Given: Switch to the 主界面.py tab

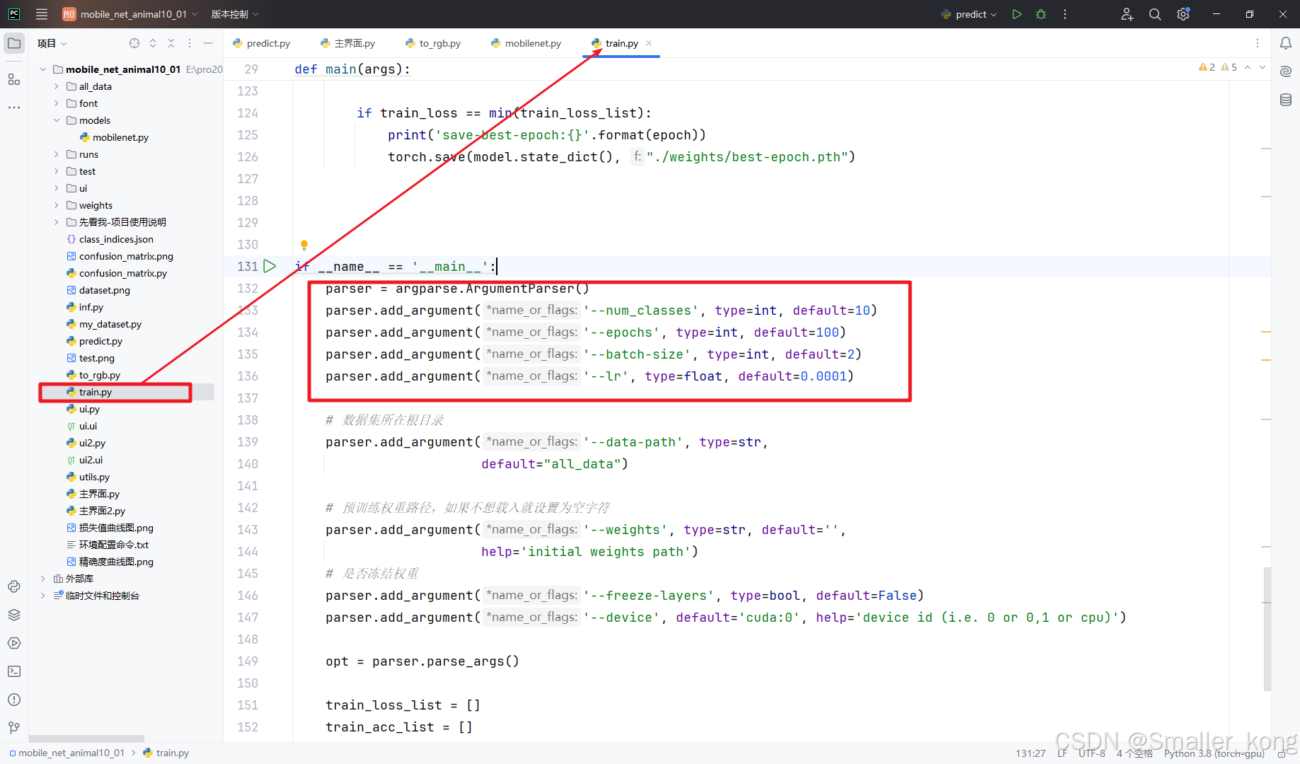Looking at the screenshot, I should click(x=347, y=43).
